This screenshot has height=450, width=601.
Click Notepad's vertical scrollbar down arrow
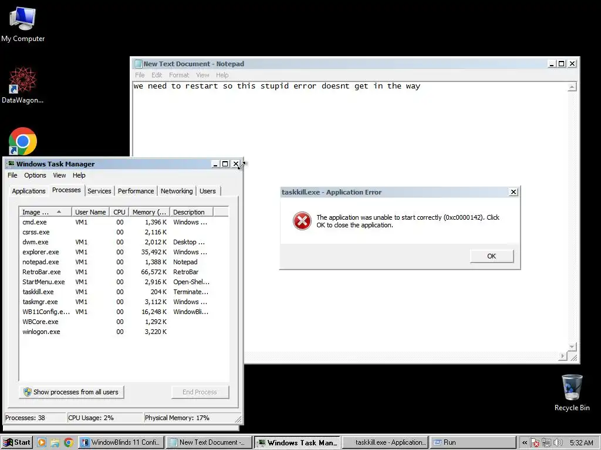pos(572,347)
